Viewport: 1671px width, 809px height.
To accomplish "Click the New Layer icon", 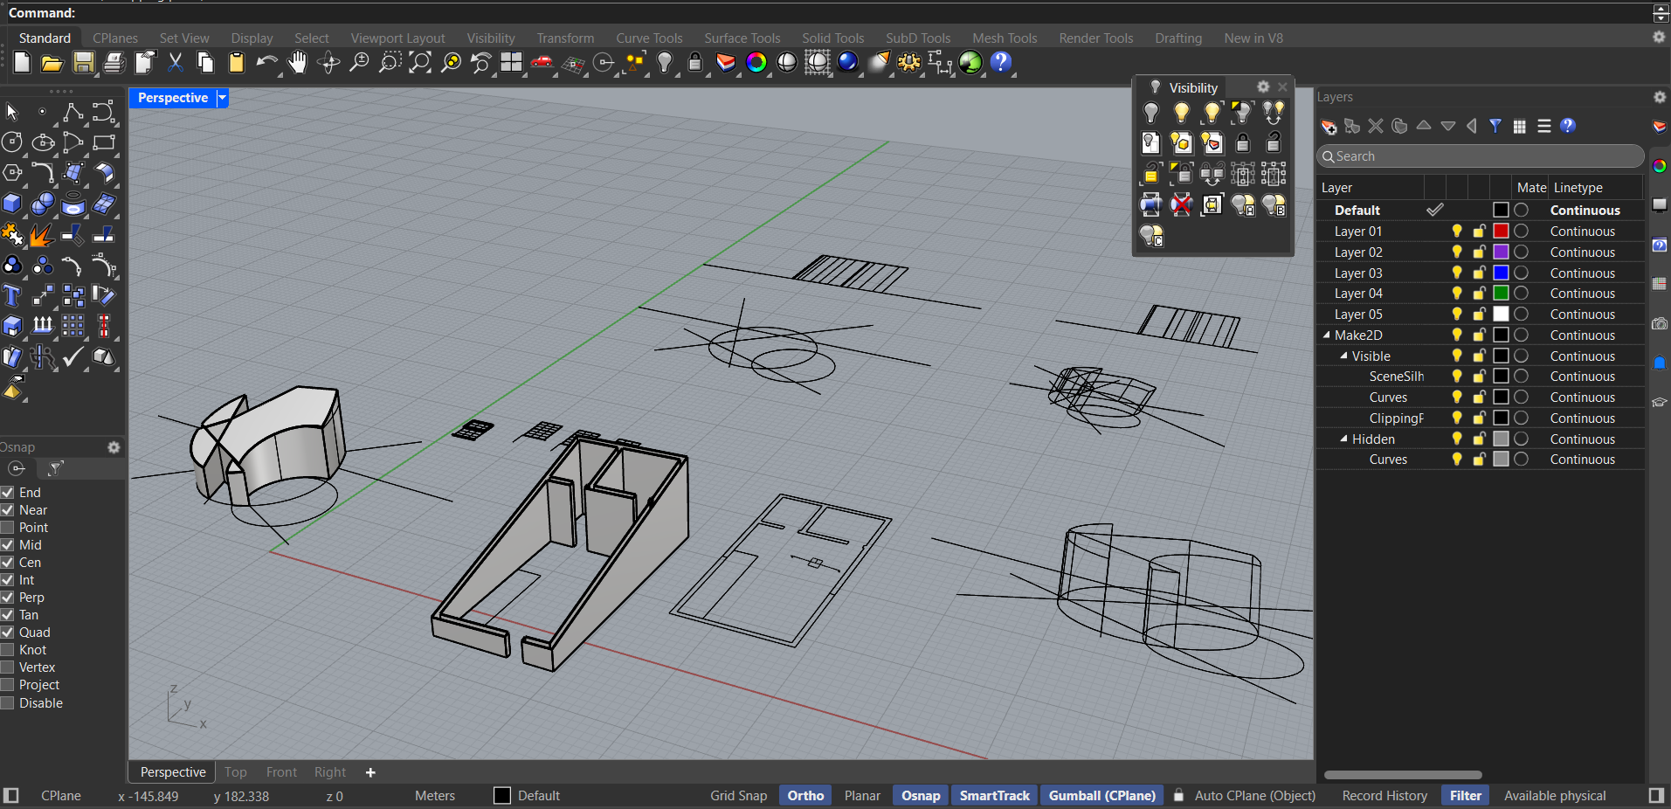I will tap(1329, 127).
